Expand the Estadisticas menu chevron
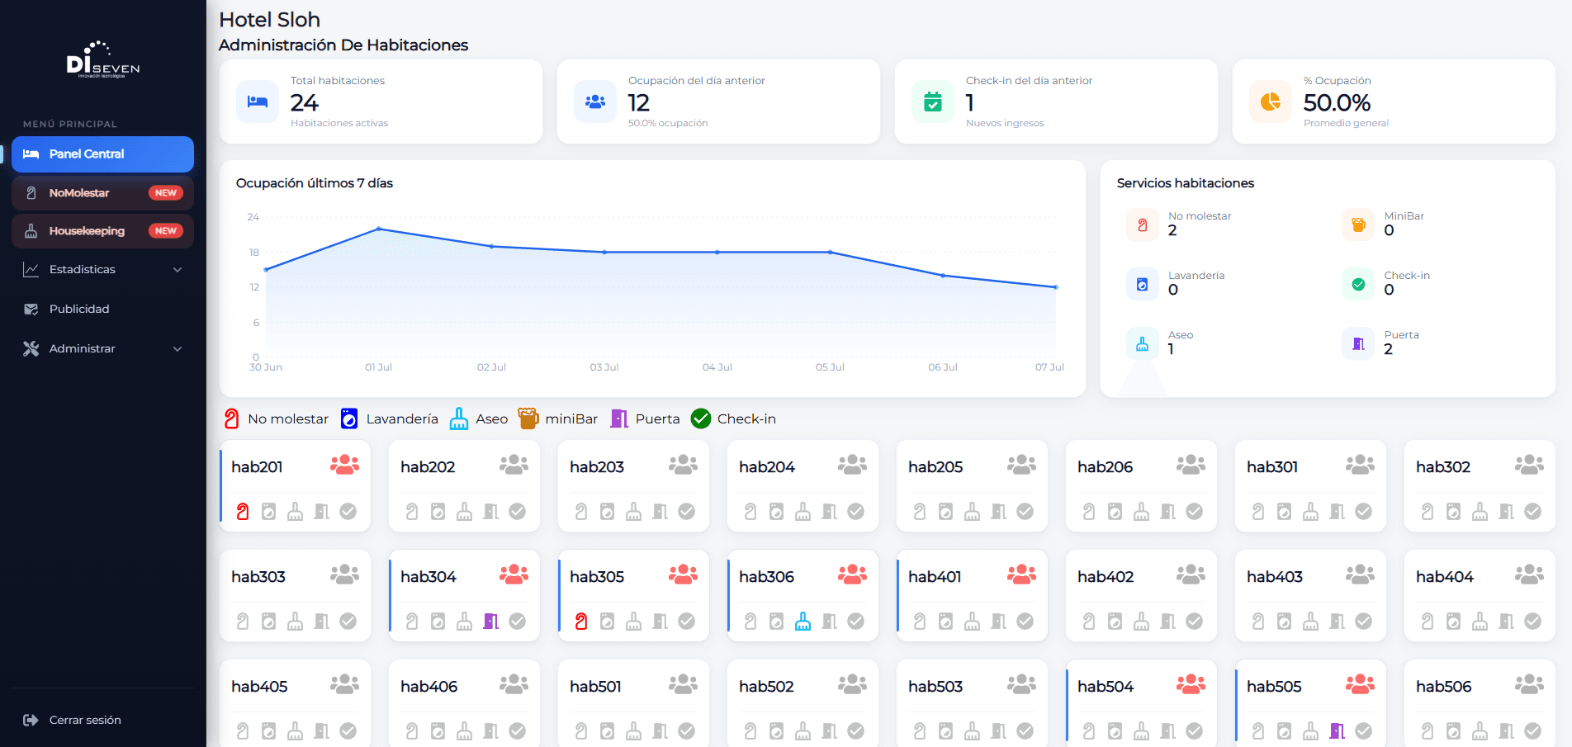This screenshot has height=747, width=1572. [x=178, y=270]
